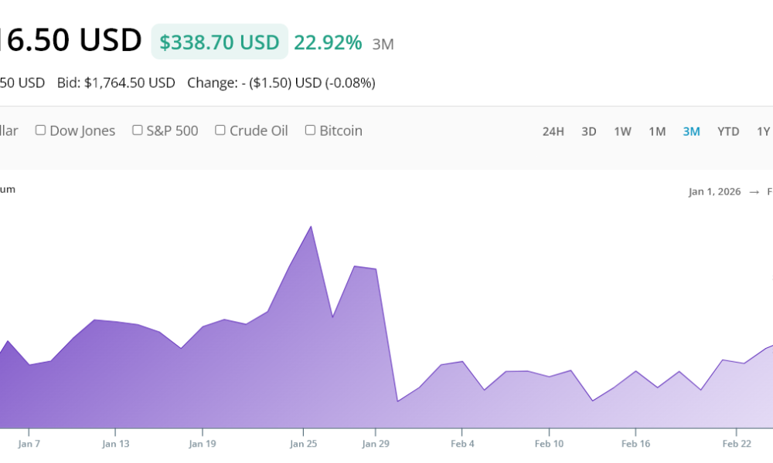Image resolution: width=773 pixels, height=463 pixels.
Task: Click the Jan 13 axis tick label
Action: [115, 444]
